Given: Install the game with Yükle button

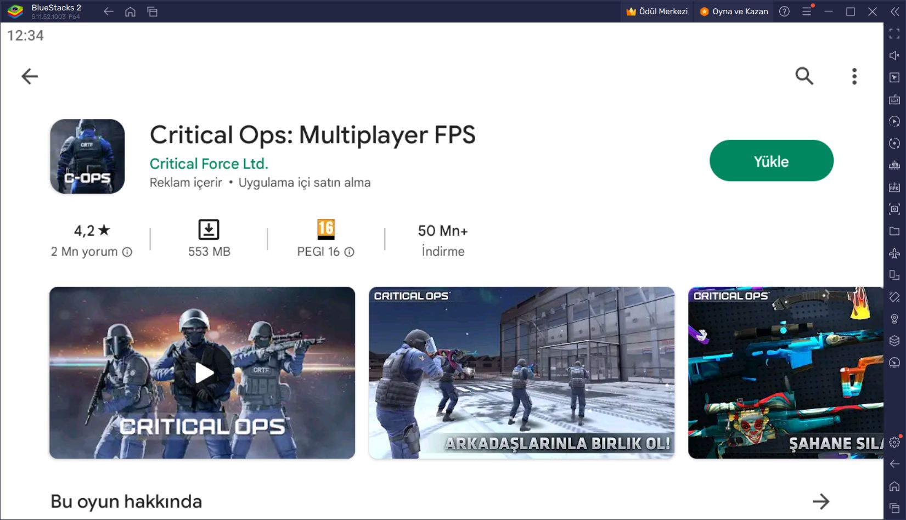Looking at the screenshot, I should click(x=771, y=161).
